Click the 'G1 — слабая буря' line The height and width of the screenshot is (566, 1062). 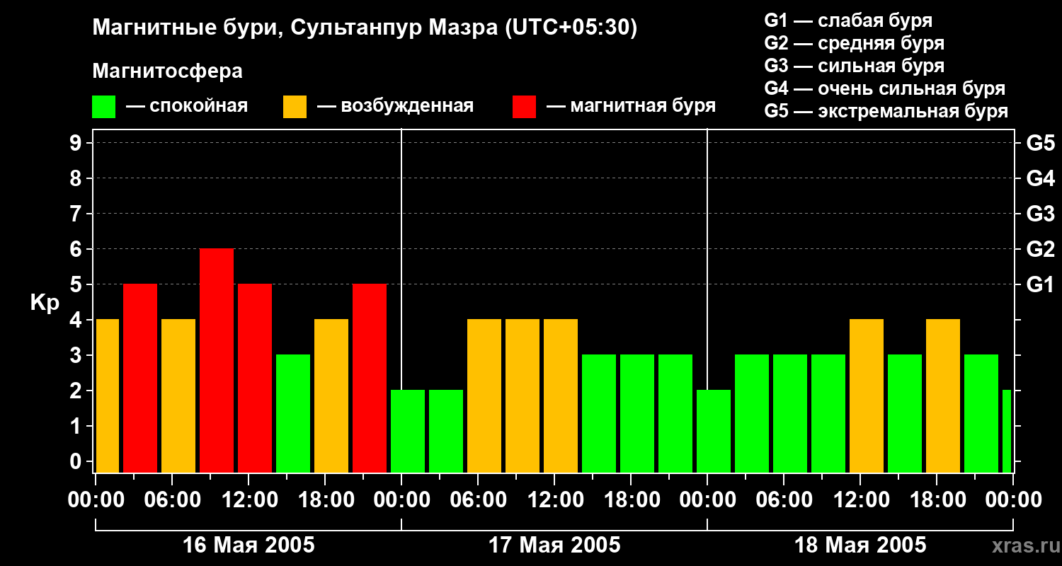[x=848, y=21]
